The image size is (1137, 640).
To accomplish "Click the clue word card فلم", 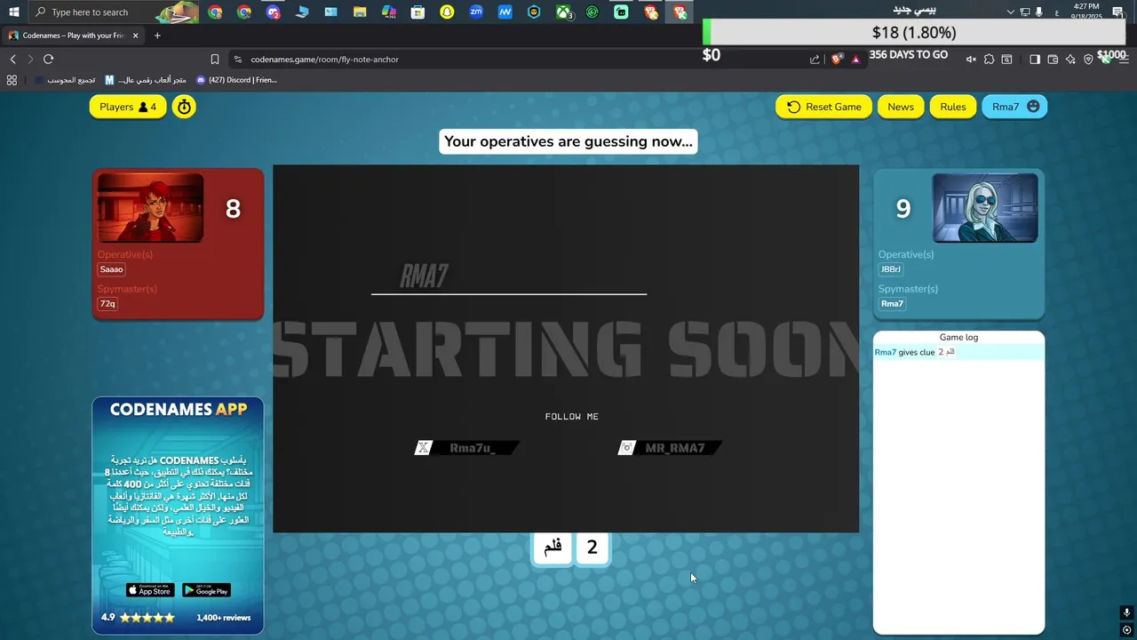I will click(x=553, y=548).
